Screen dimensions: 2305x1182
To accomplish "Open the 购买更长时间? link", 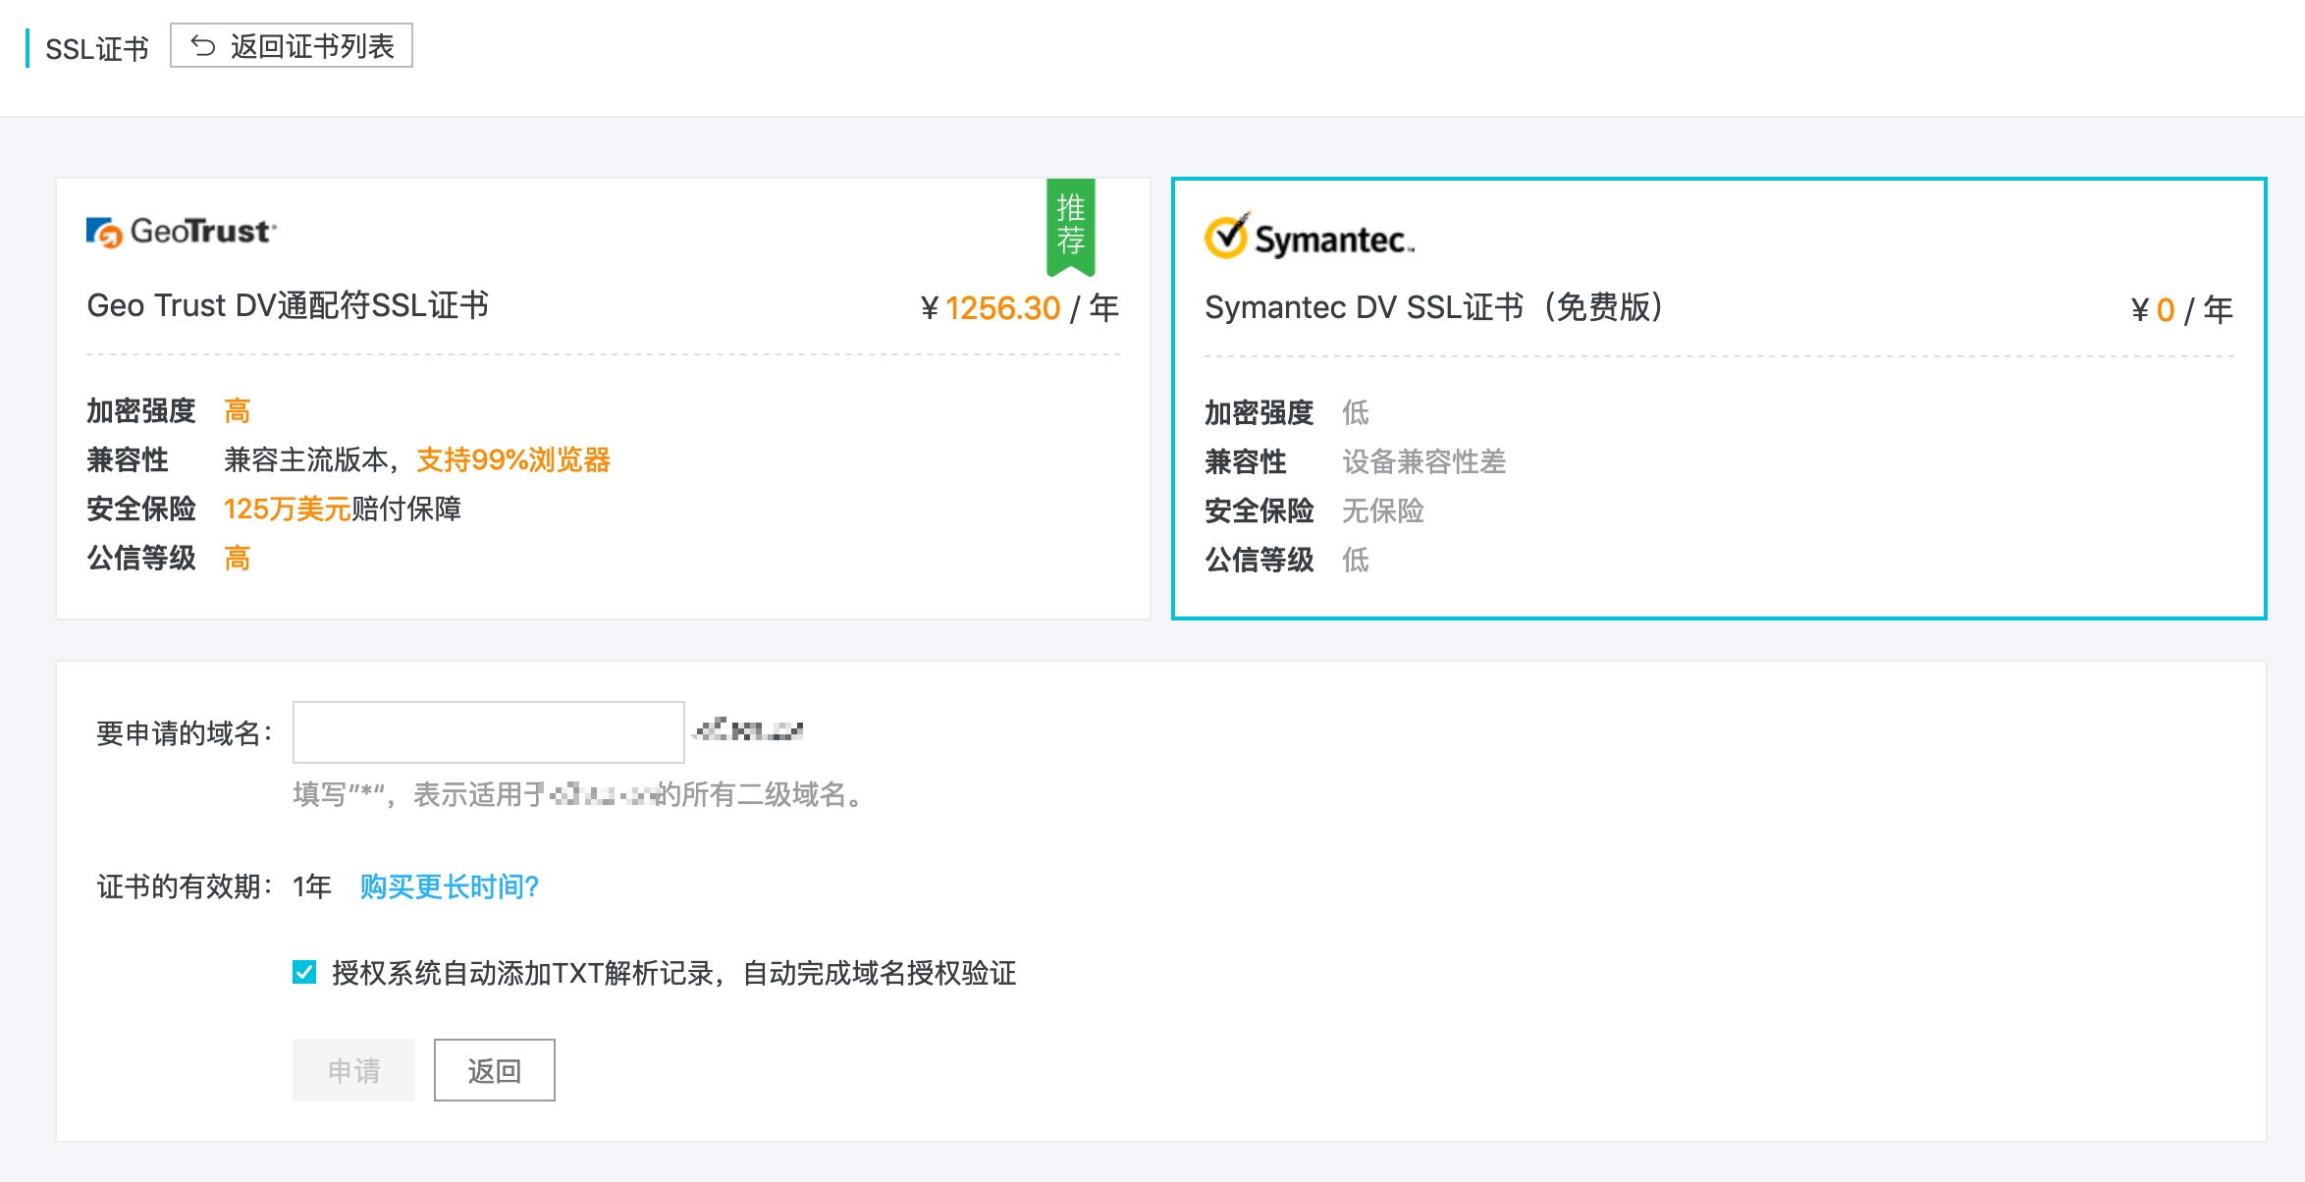I will [x=450, y=886].
